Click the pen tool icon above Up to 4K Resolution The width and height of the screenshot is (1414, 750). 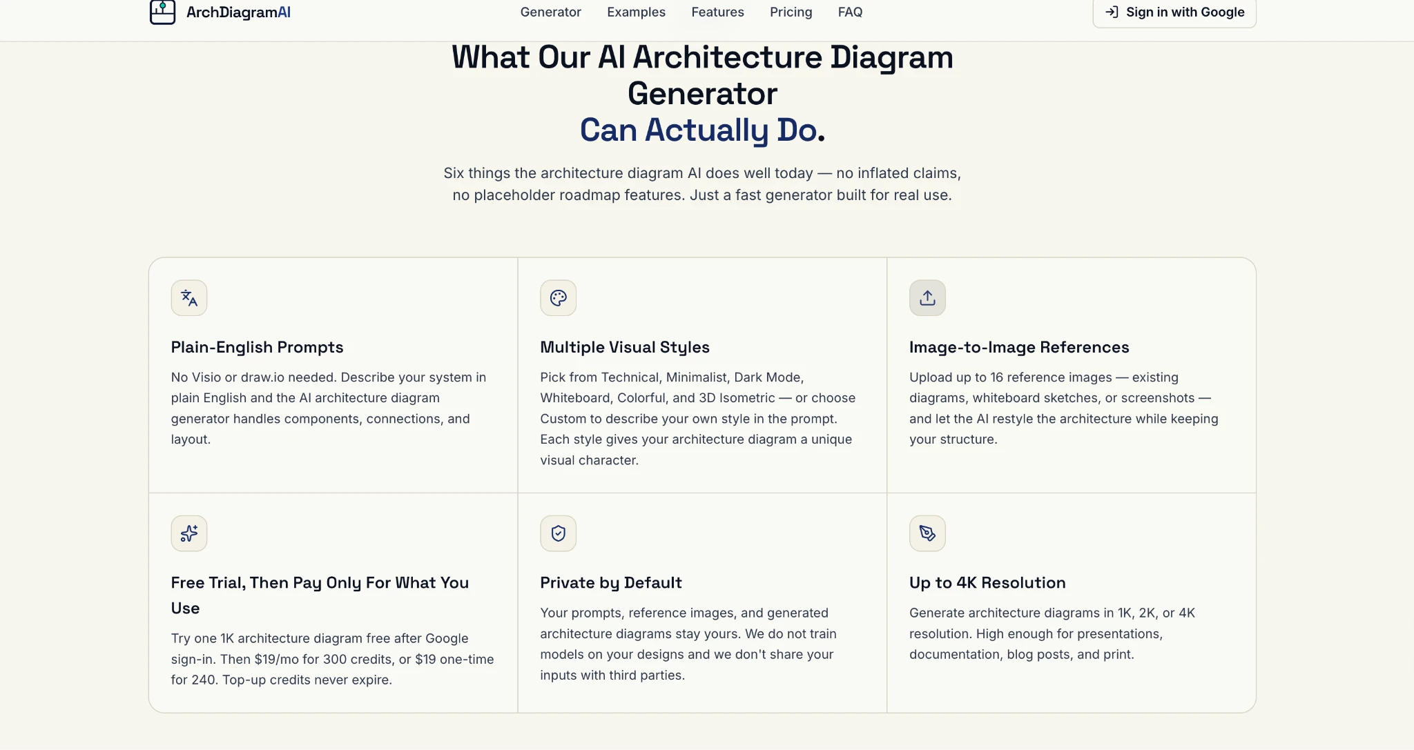click(x=927, y=533)
